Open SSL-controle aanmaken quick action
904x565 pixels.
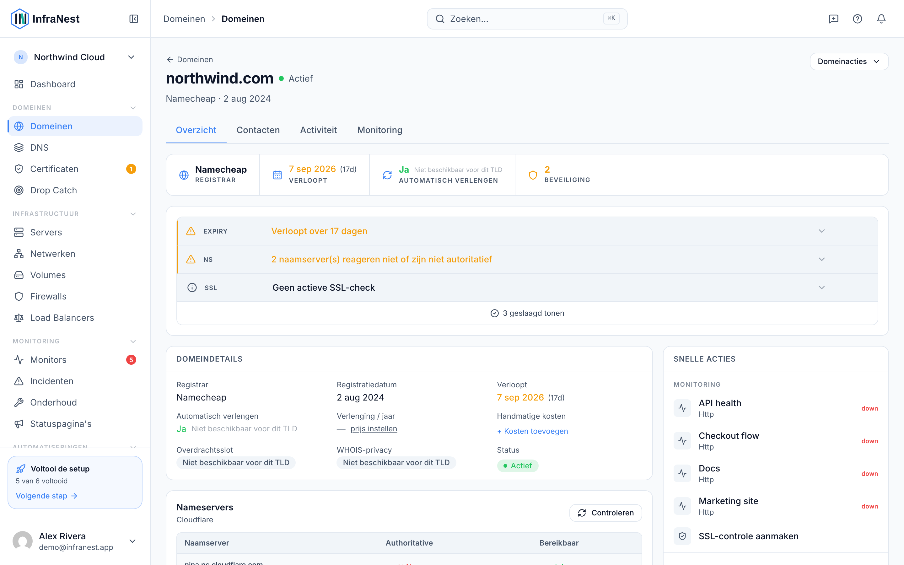tap(776, 536)
